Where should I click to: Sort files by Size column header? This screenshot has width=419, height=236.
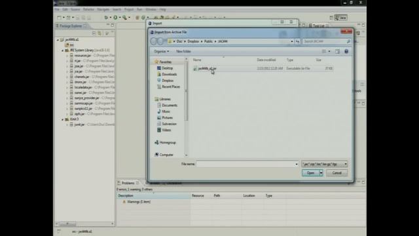click(319, 60)
